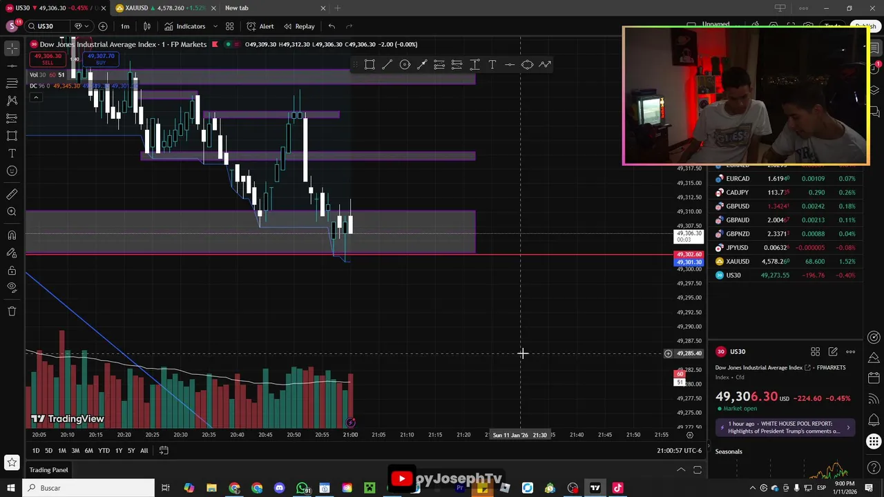Image resolution: width=884 pixels, height=497 pixels.
Task: Select the arrow tool in favorites bar
Action: point(422,64)
